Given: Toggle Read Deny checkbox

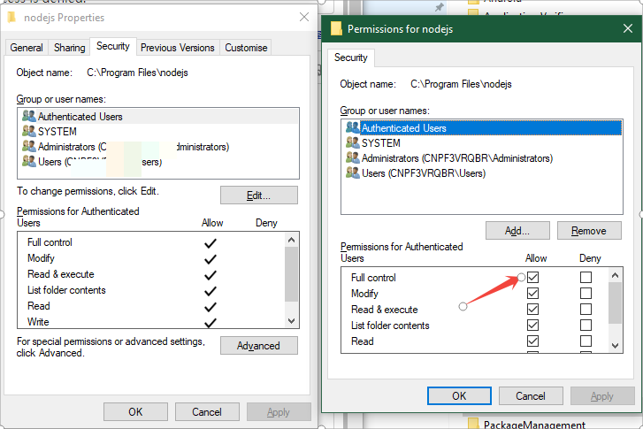Looking at the screenshot, I should (586, 341).
